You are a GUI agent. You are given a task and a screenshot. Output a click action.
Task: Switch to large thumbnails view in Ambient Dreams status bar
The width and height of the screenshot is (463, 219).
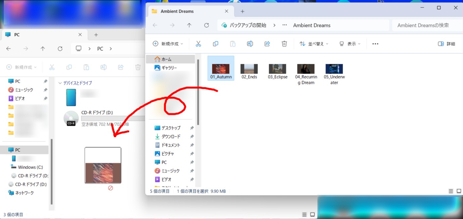459,191
